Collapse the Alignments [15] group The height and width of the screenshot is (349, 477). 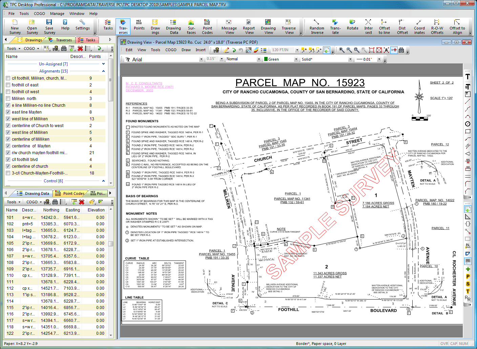pyautogui.click(x=103, y=71)
